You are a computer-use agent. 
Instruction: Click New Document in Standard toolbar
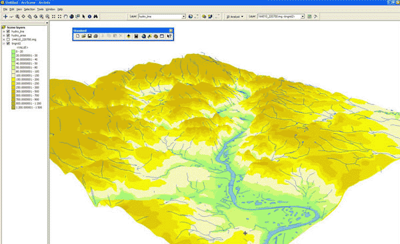tap(77, 37)
